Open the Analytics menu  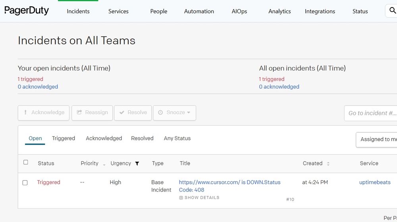[x=279, y=11]
